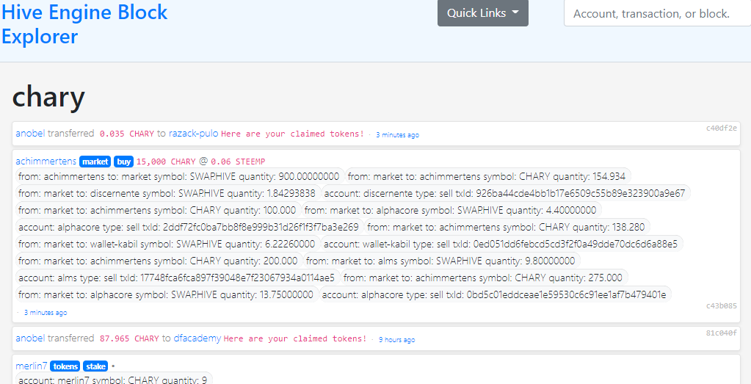This screenshot has height=384, width=751.
Task: Click the market badge next to achimmertens
Action: pos(95,162)
